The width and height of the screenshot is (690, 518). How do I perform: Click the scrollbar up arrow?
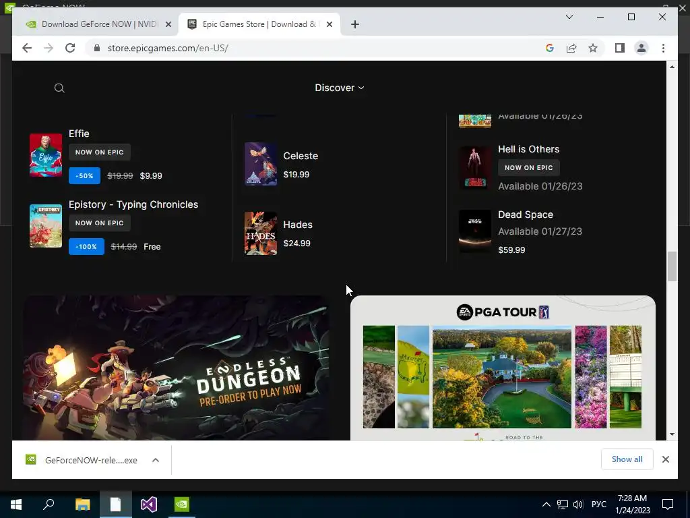pos(672,67)
